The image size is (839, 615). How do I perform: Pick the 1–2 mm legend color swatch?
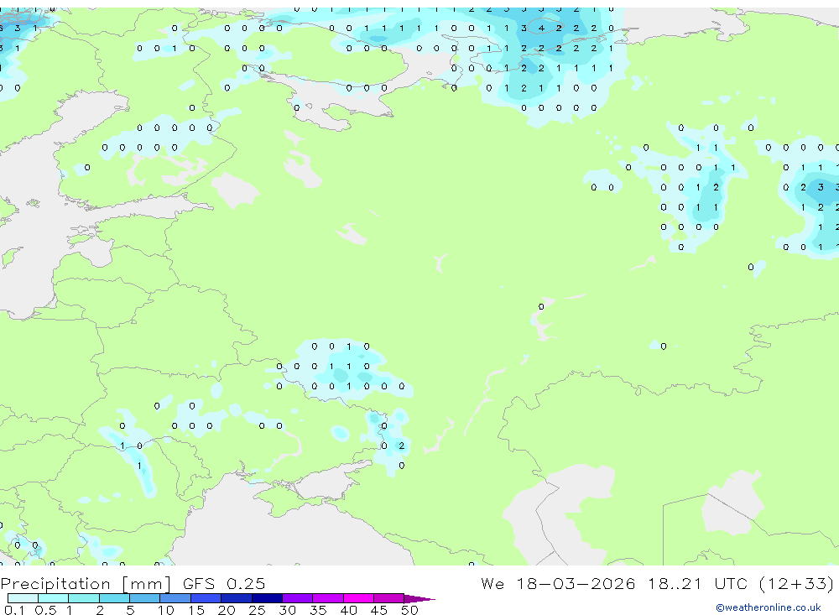pos(84,598)
